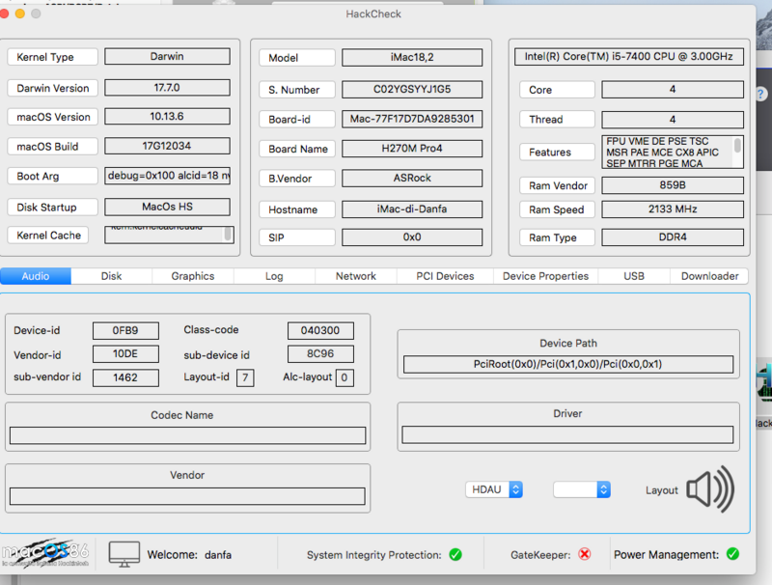Click the System Integrity Protection label
The image size is (772, 585).
click(373, 555)
